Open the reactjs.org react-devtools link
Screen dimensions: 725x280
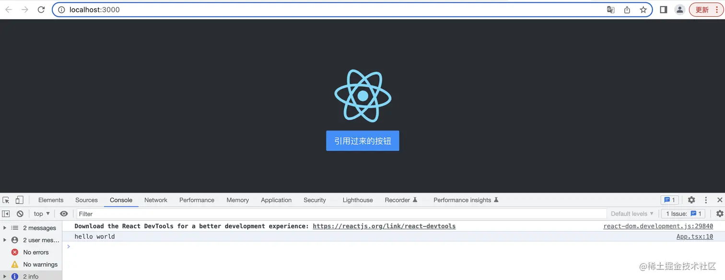click(384, 226)
